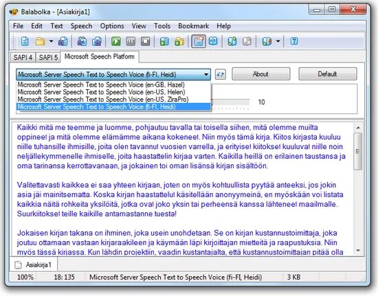Stop speech using the stop button
378x296 pixels.
(x=146, y=41)
